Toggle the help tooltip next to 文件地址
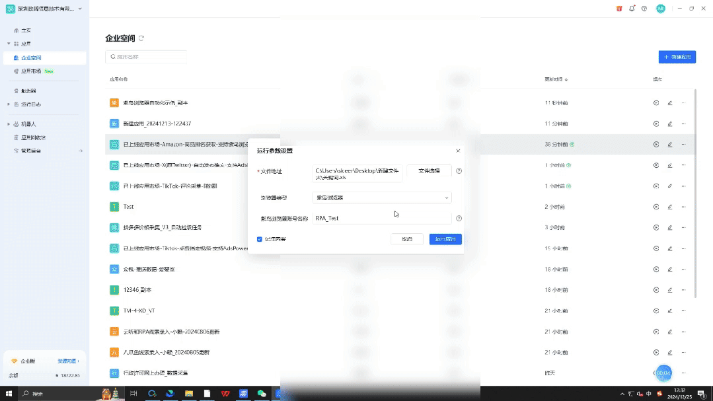Image resolution: width=713 pixels, height=401 pixels. click(x=459, y=170)
